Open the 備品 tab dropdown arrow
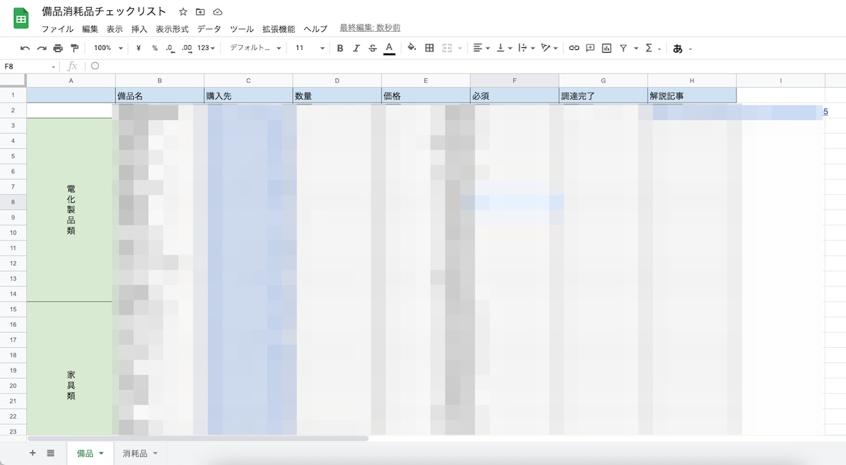The image size is (846, 465). pos(101,453)
